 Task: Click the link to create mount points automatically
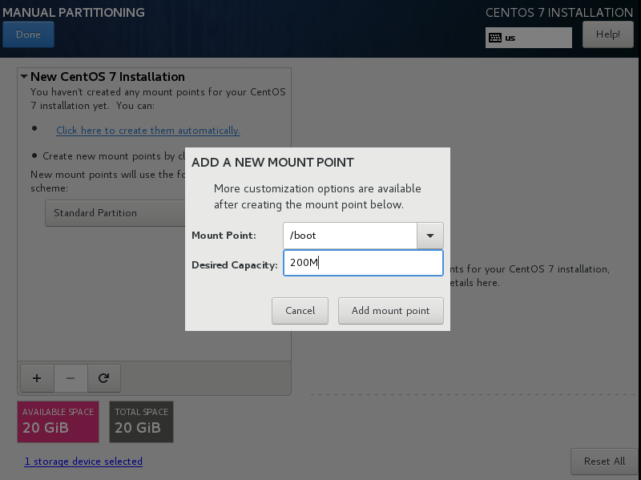pos(148,131)
